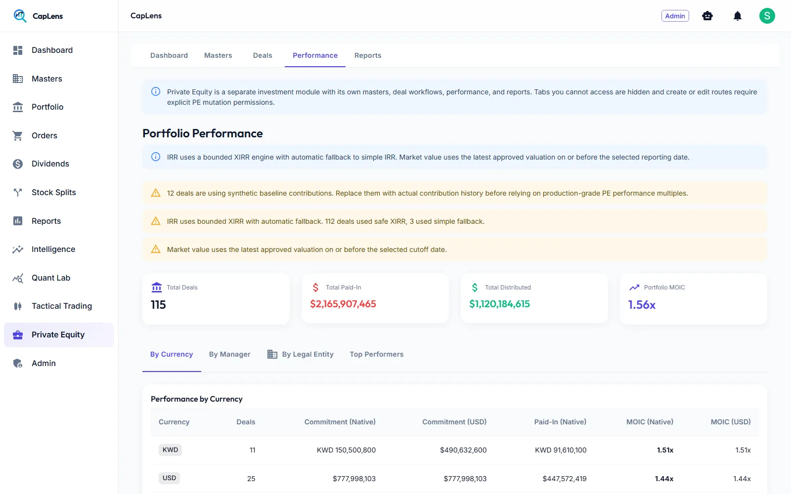This screenshot has width=791, height=494.
Task: Open Quant Lab sidebar link
Action: tap(59, 278)
